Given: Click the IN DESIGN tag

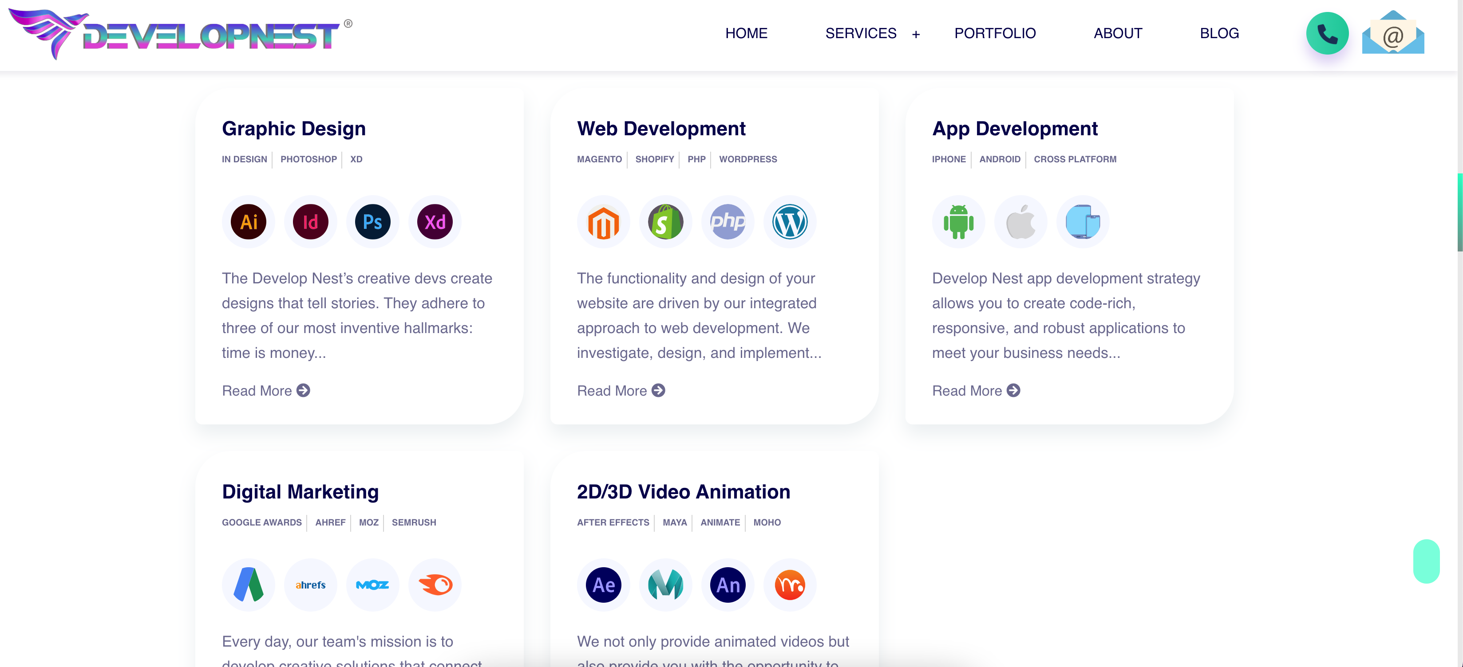Looking at the screenshot, I should 244,160.
